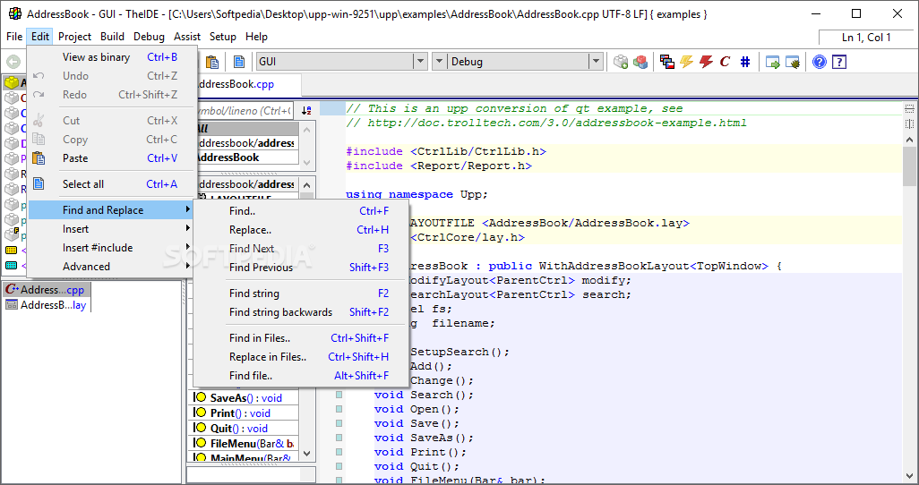Click the horizontal split icon at the editor's right edge
Viewport: 919px width, 485px height.
pyautogui.click(x=909, y=109)
